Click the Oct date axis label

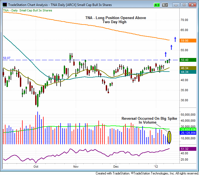point(36,167)
